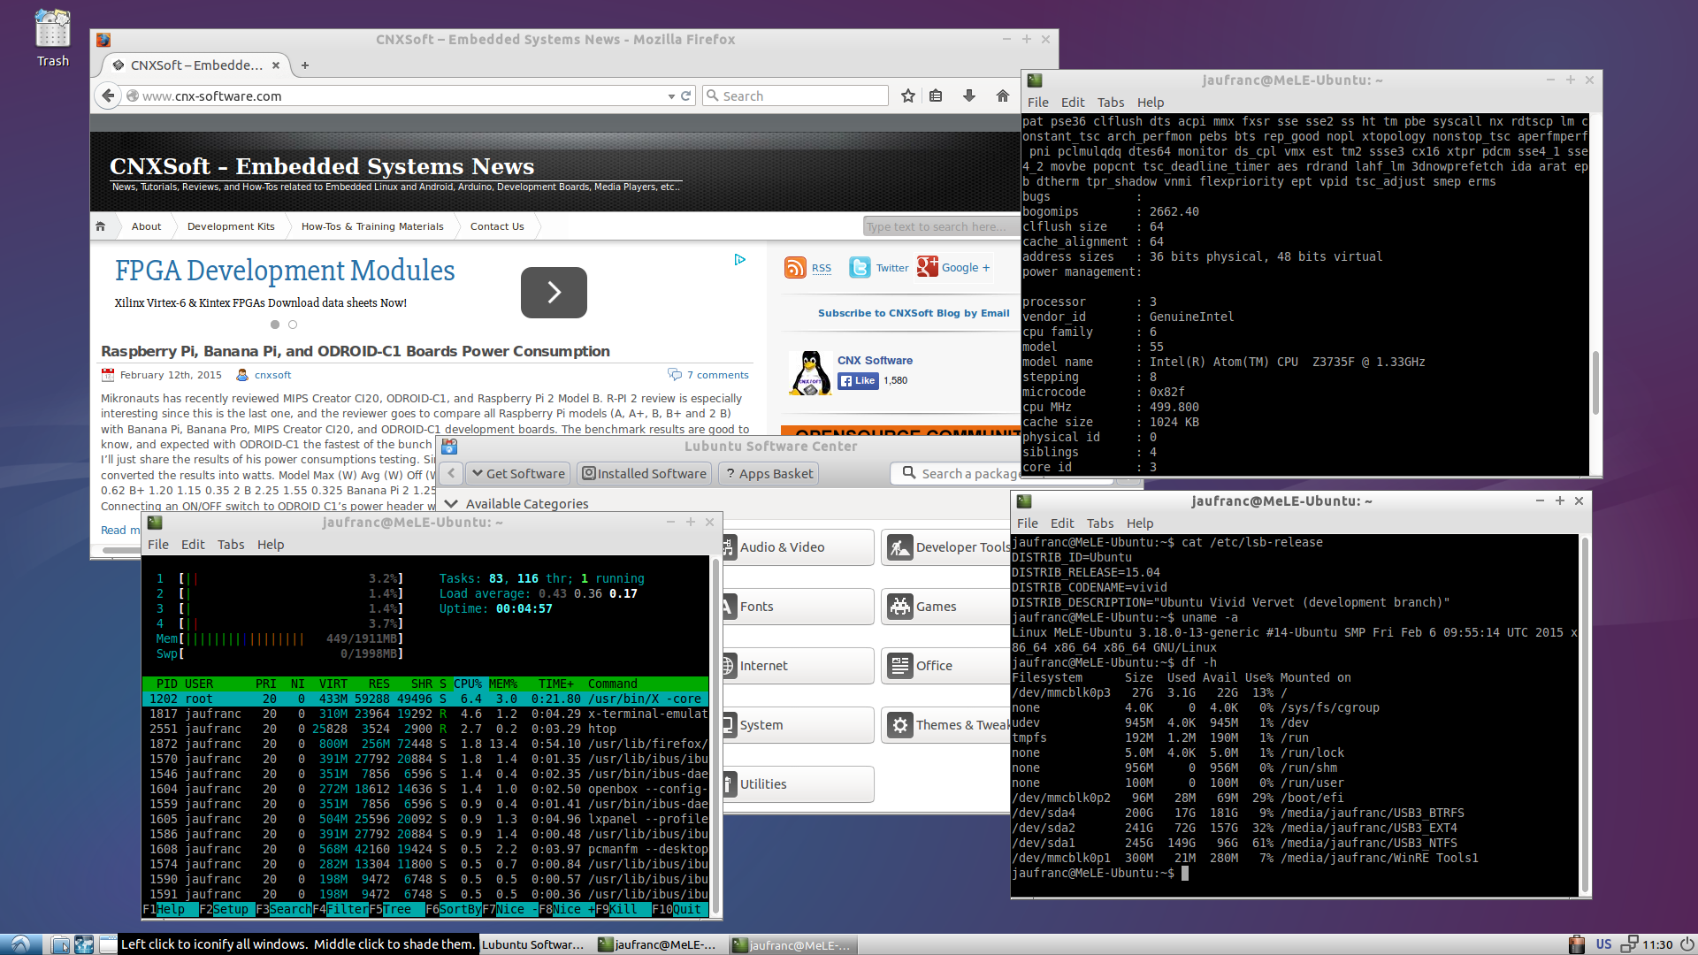Viewport: 1698px width, 955px height.
Task: Click the battery tray icon
Action: point(1576,944)
